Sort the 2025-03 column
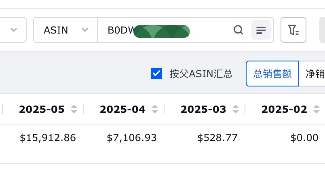325x177 pixels. click(x=235, y=109)
